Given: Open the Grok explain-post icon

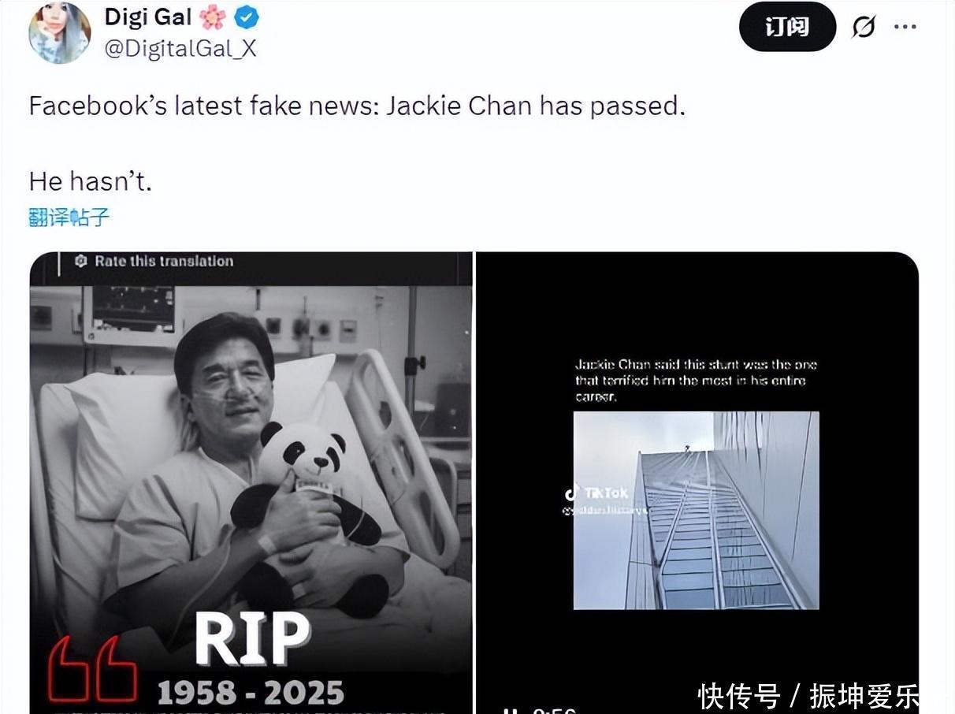Looking at the screenshot, I should tap(864, 28).
